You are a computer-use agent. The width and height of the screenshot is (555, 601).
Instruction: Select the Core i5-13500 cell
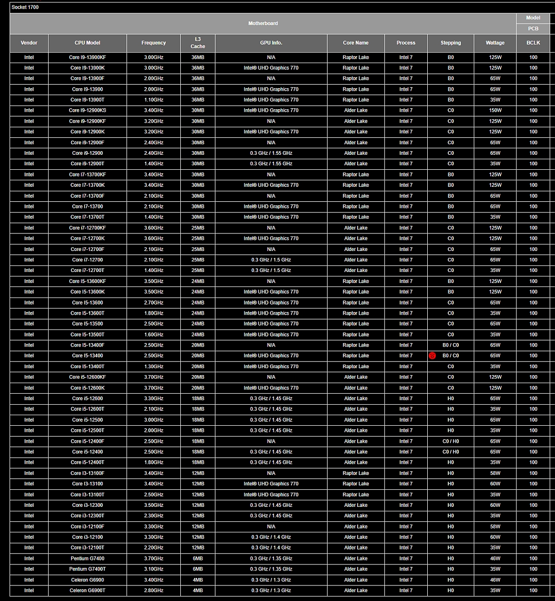pyautogui.click(x=88, y=324)
